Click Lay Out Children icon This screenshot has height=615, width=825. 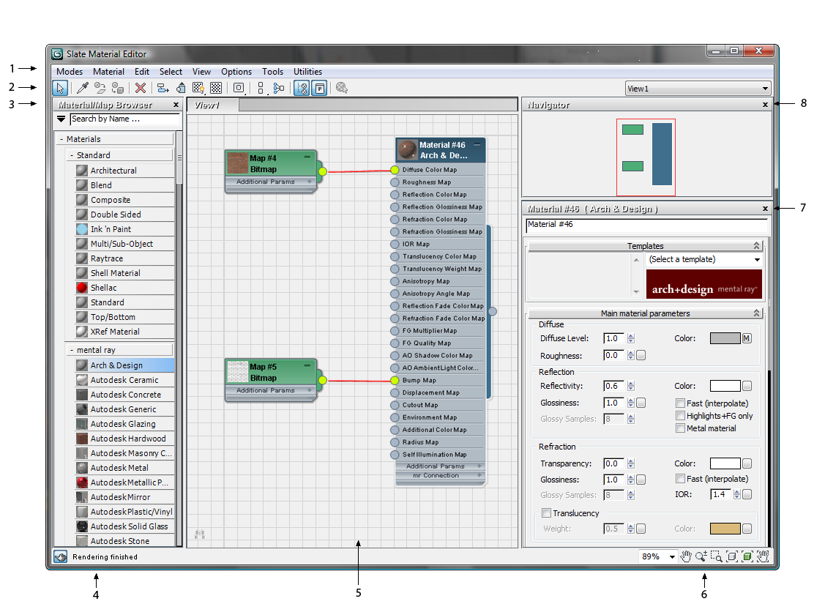[x=279, y=88]
